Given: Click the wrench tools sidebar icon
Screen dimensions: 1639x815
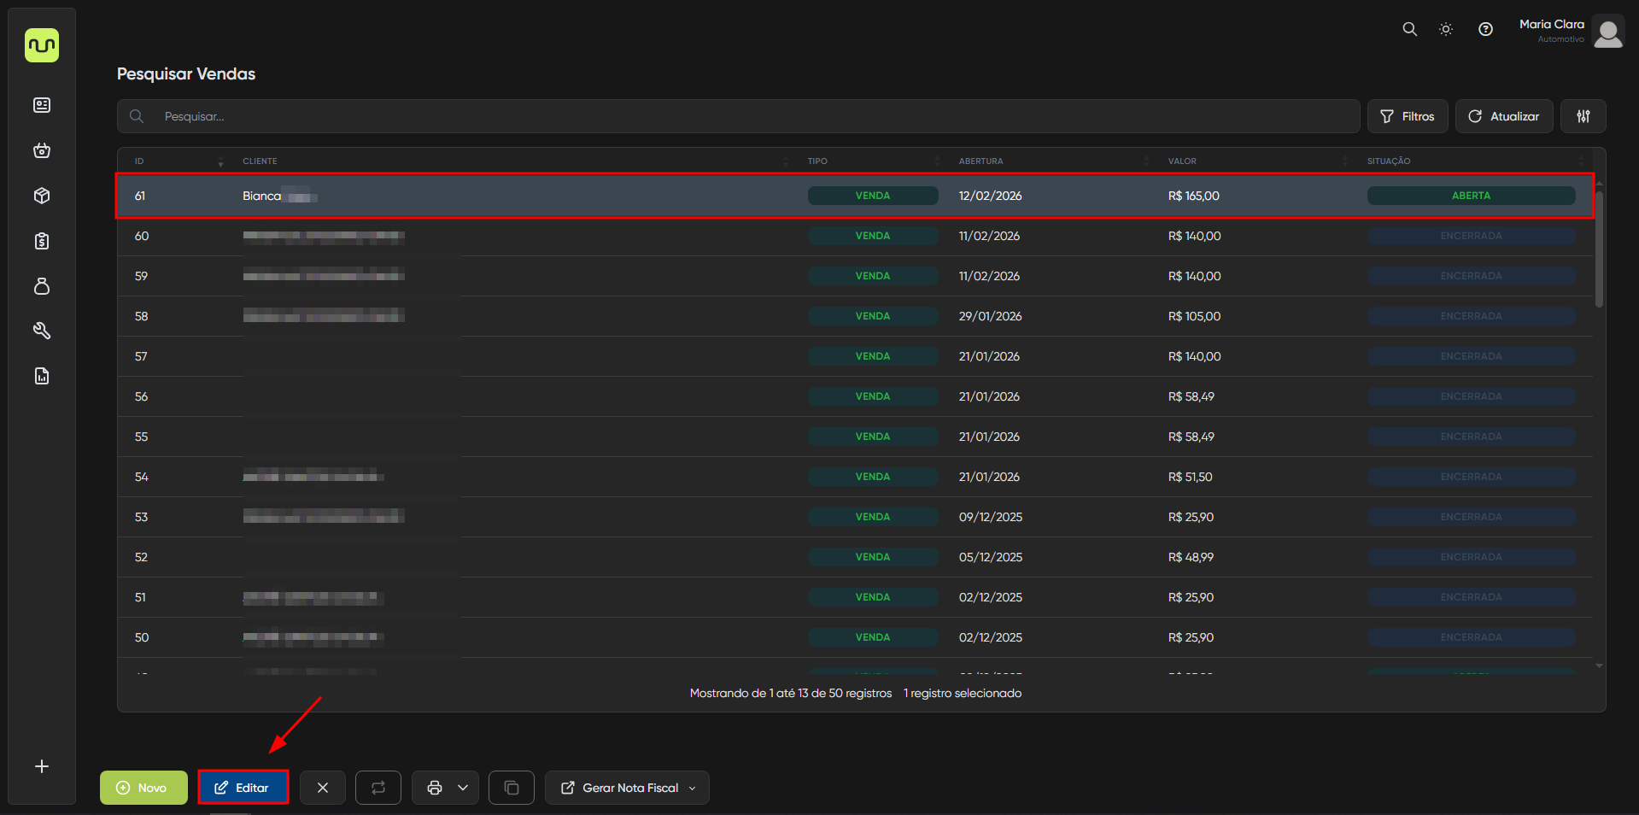Looking at the screenshot, I should tap(42, 331).
